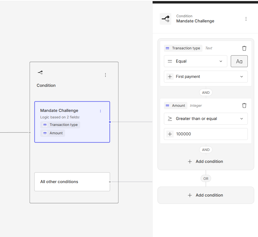The image size is (258, 237).
Task: Open the First payment value dropdown
Action: pos(206,77)
